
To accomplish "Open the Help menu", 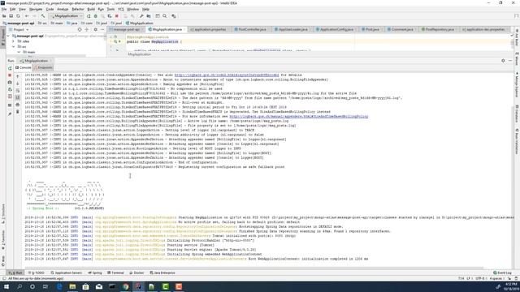I will coord(145,9).
